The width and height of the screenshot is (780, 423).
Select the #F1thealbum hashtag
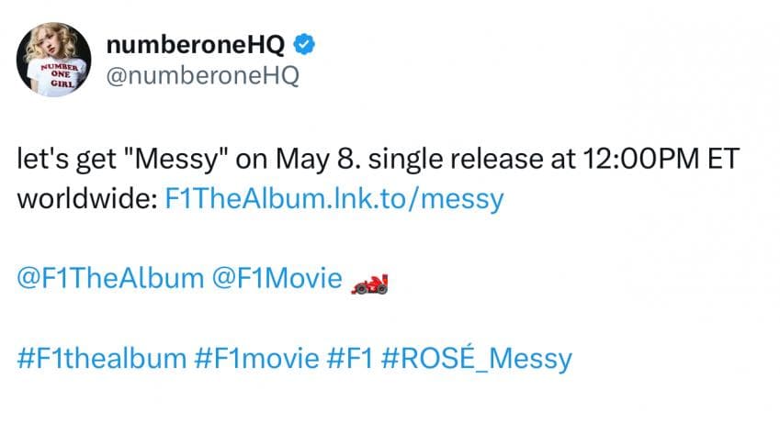(x=101, y=357)
